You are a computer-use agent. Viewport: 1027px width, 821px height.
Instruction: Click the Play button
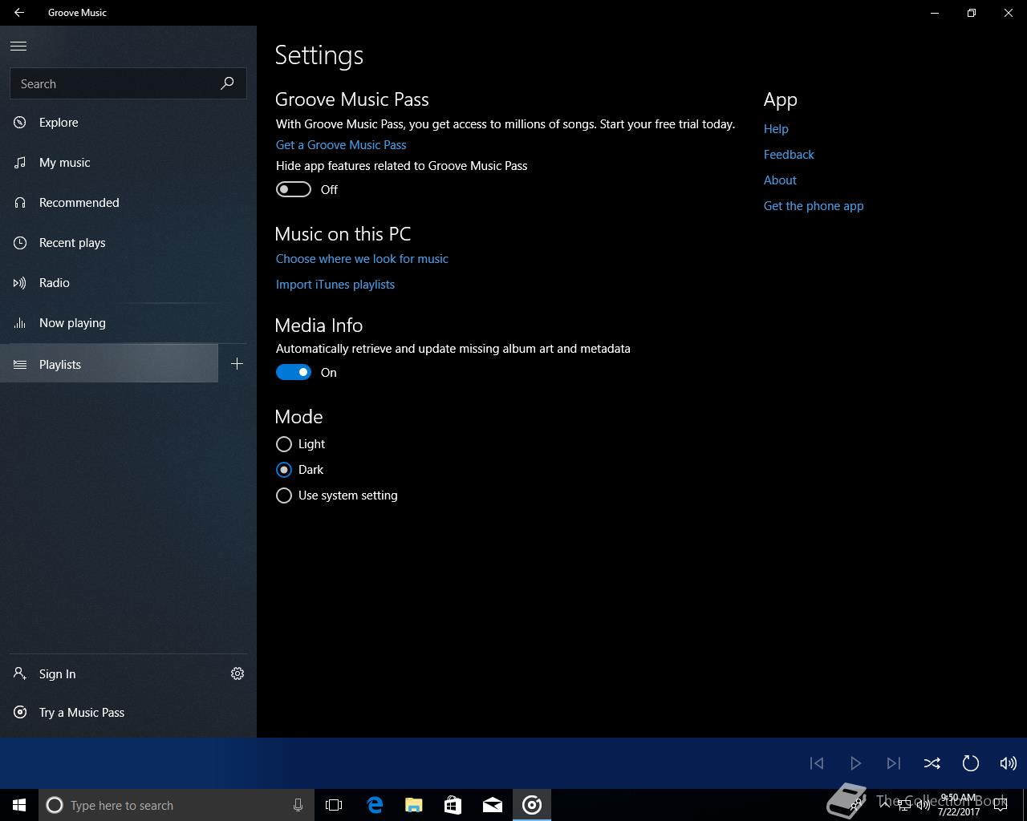855,763
